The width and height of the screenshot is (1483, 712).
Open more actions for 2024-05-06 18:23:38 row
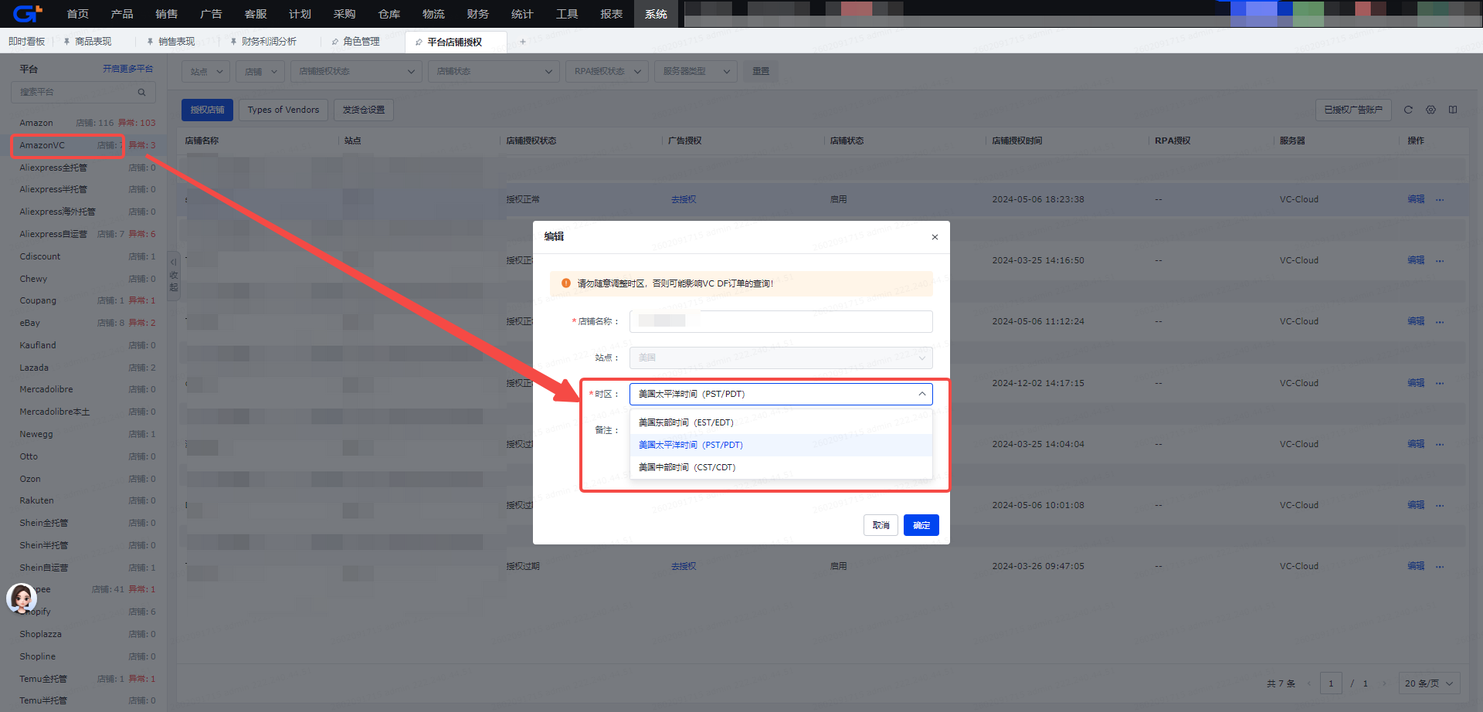pyautogui.click(x=1440, y=199)
